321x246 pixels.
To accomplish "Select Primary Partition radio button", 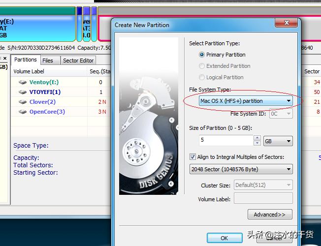I will tap(202, 55).
